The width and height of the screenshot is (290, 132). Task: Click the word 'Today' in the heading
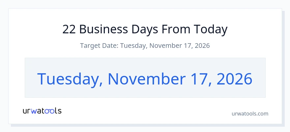[211, 30]
